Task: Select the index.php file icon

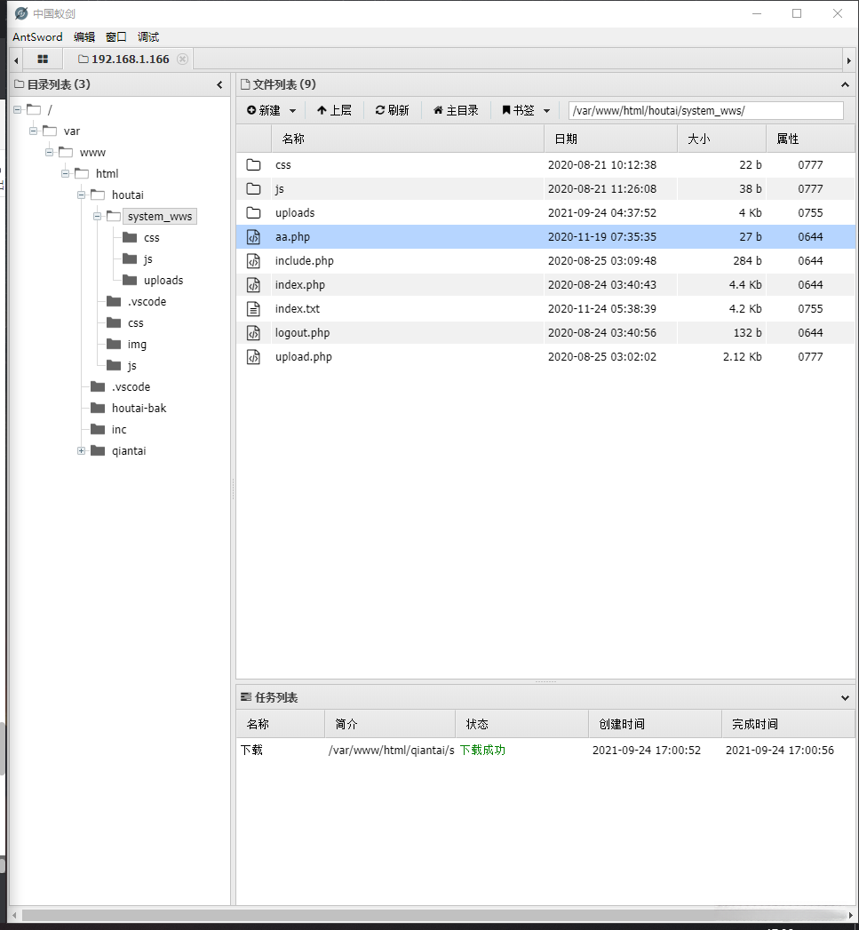Action: point(253,285)
